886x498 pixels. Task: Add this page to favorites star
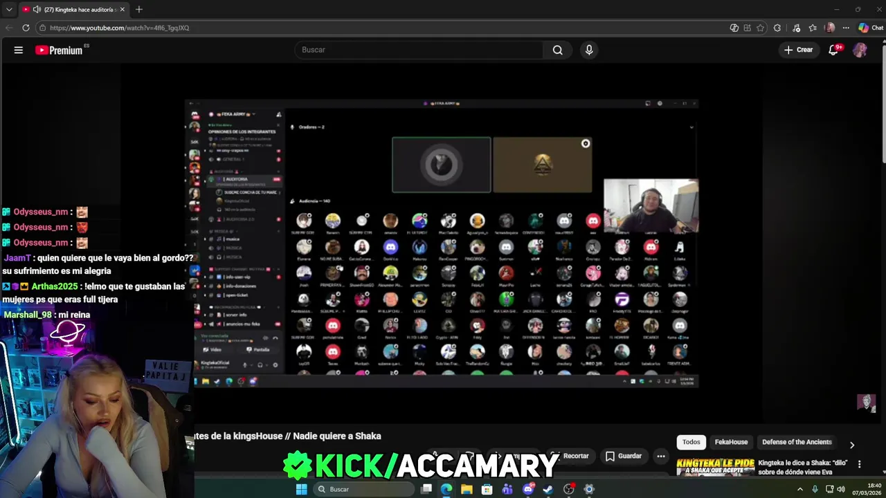click(761, 28)
